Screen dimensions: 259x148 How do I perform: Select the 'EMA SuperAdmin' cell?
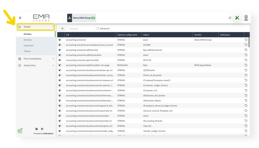(x=203, y=65)
